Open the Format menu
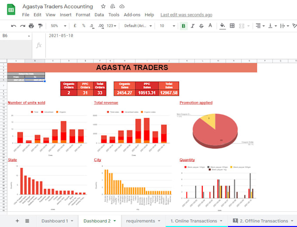Image resolution: width=297 pixels, height=227 pixels. click(x=83, y=15)
